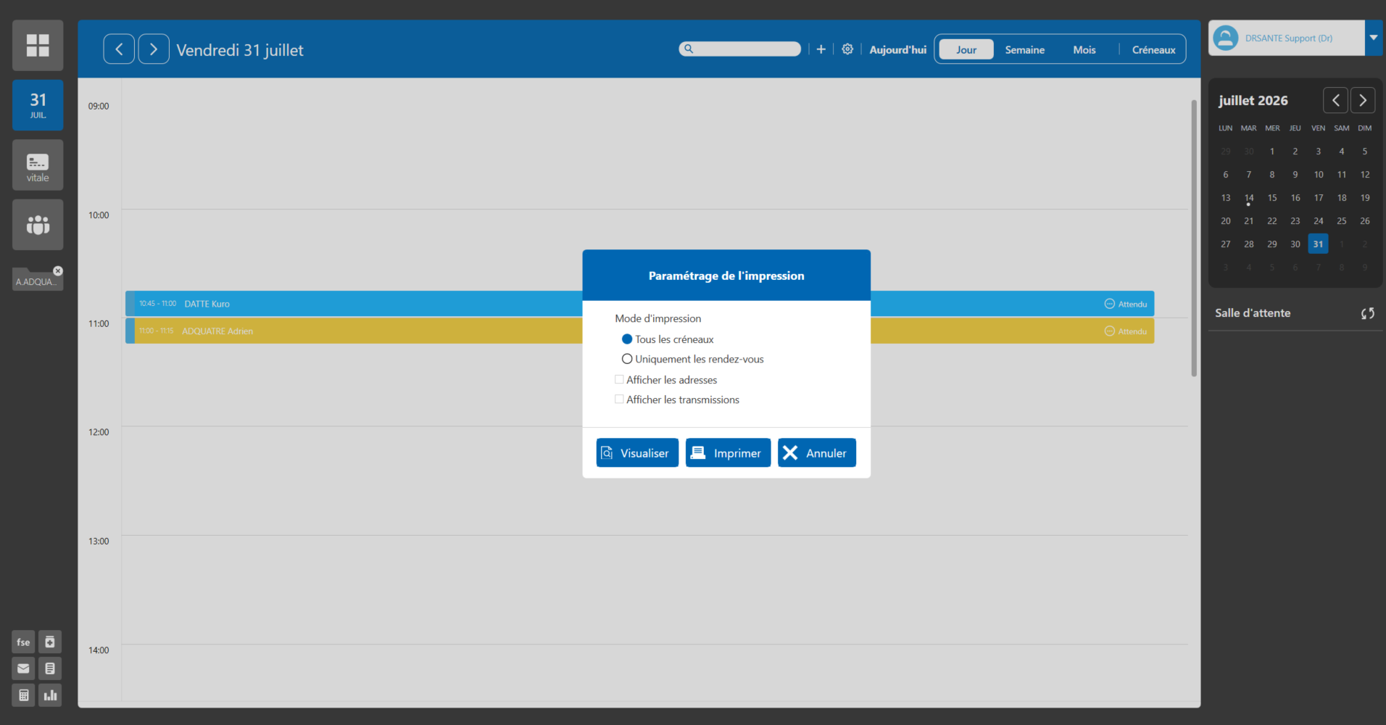Close the A.ADQUA patient folder tab
The width and height of the screenshot is (1386, 725).
pos(58,270)
